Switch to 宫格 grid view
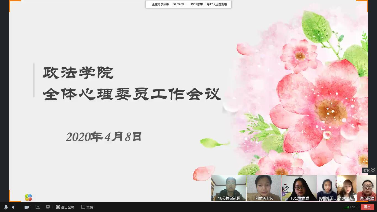This screenshot has width=377, height=212. point(87,207)
